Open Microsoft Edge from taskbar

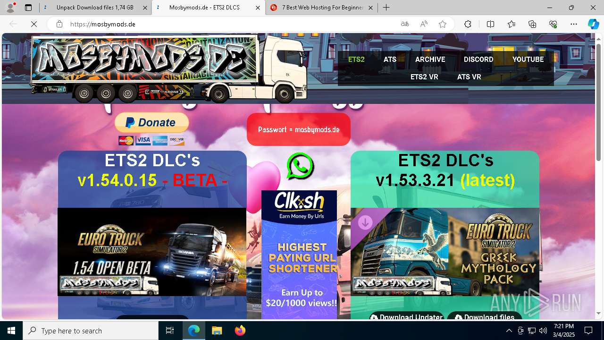[194, 331]
